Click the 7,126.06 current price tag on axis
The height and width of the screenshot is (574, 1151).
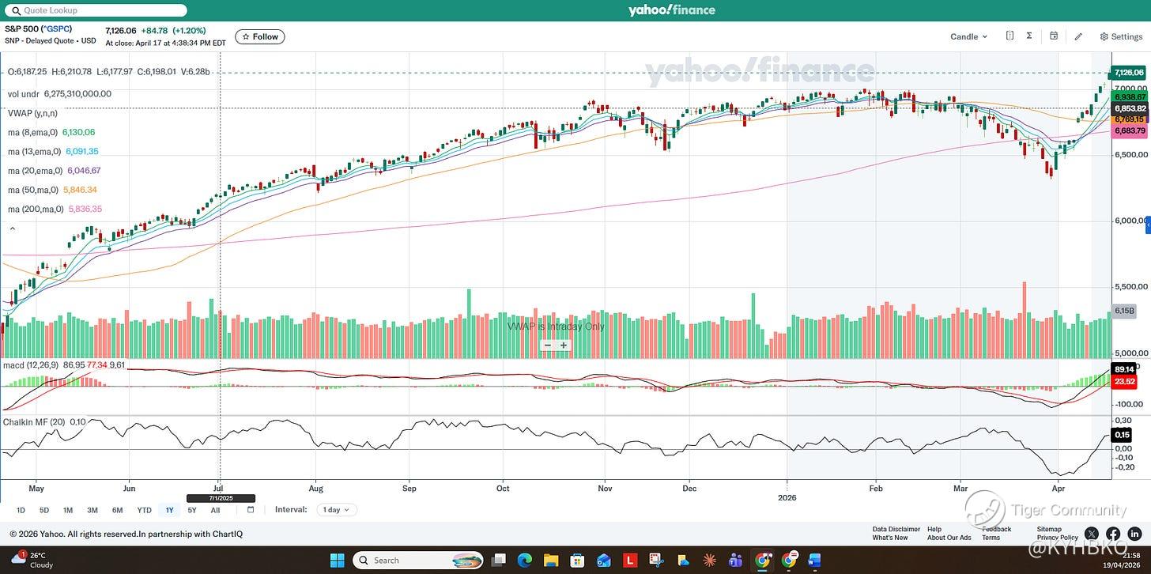pyautogui.click(x=1129, y=72)
